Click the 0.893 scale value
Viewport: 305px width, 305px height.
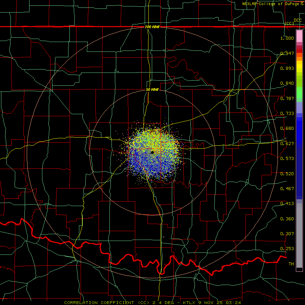pos(287,68)
